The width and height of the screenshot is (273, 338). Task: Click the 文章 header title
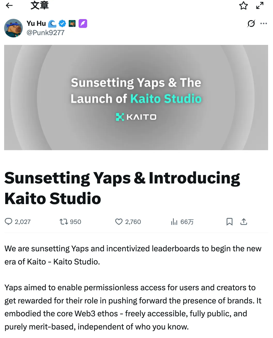click(40, 5)
